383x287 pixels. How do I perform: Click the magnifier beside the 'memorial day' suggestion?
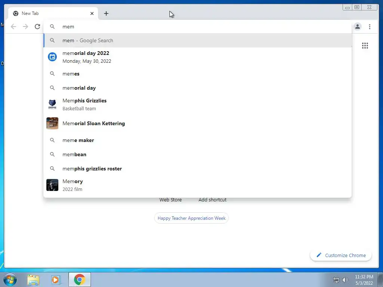click(x=52, y=87)
